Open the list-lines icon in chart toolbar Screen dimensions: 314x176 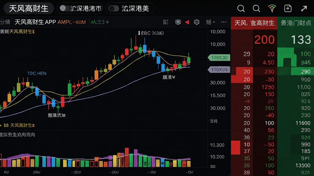pyautogui.click(x=166, y=22)
